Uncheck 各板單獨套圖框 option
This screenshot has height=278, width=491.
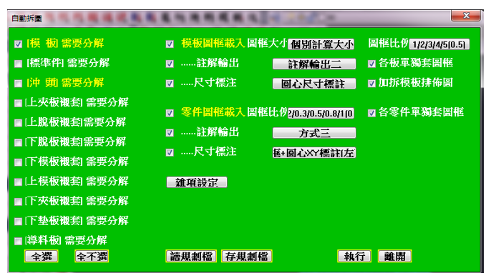click(x=371, y=64)
